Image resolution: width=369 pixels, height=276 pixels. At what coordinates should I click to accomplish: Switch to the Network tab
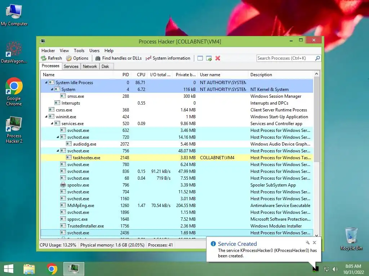[90, 66]
